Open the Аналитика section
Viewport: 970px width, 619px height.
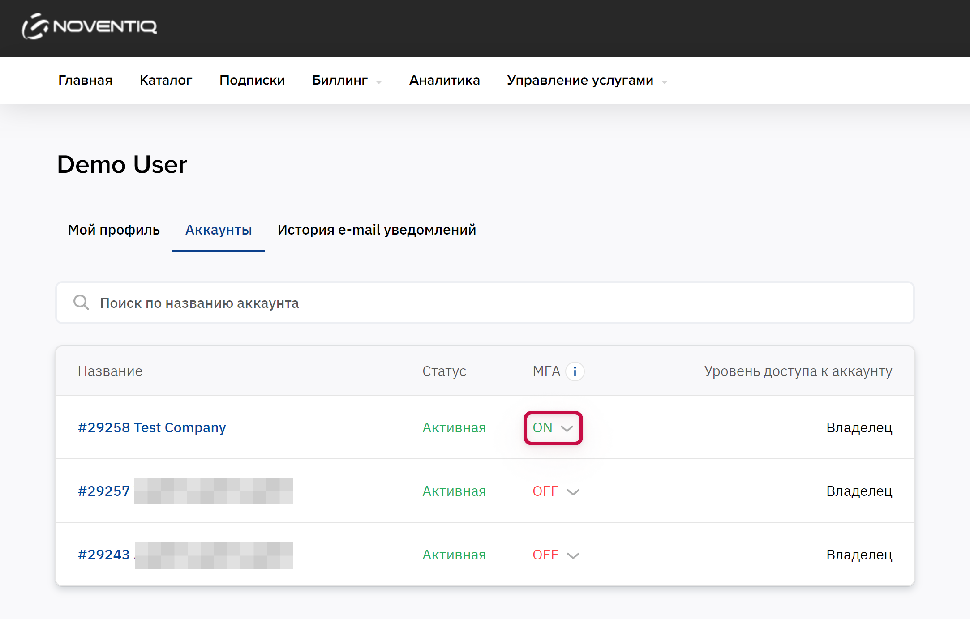pos(444,80)
